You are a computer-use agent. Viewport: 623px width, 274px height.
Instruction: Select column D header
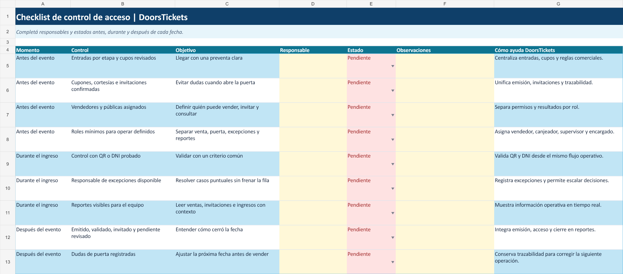coord(313,4)
